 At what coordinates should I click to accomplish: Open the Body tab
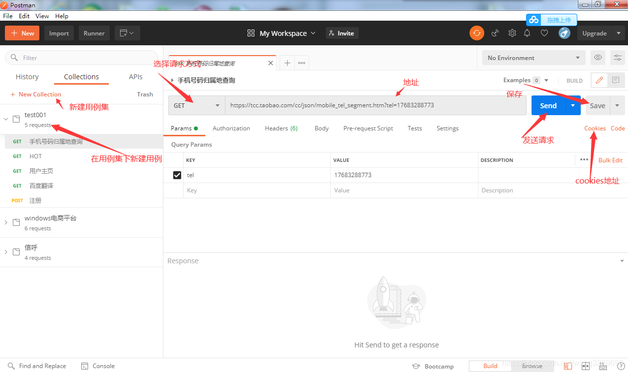tap(321, 128)
